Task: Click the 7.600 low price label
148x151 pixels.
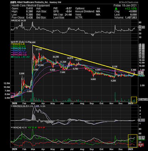Action: [63, 72]
